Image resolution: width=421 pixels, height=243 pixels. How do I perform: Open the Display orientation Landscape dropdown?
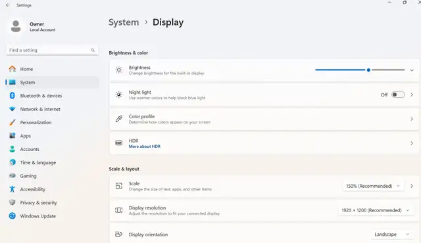coord(392,234)
